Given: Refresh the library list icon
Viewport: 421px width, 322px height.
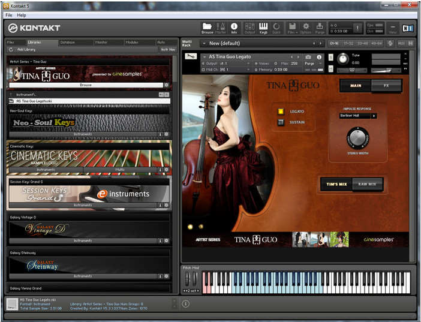Looking at the screenshot, I should [x=11, y=49].
